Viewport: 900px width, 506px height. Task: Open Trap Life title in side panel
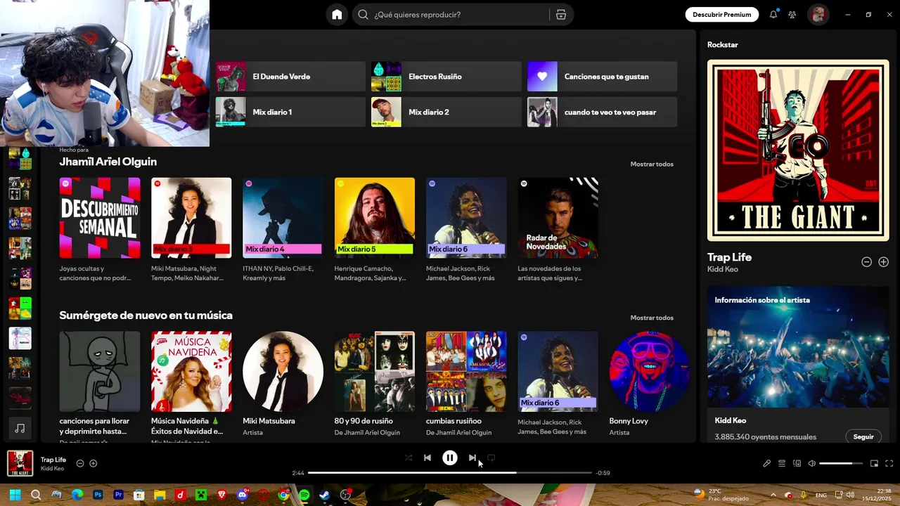coord(729,257)
